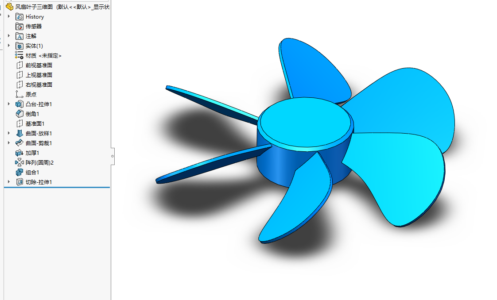This screenshot has width=497, height=300.
Task: Select the 上视基准面 label
Action: (39, 75)
